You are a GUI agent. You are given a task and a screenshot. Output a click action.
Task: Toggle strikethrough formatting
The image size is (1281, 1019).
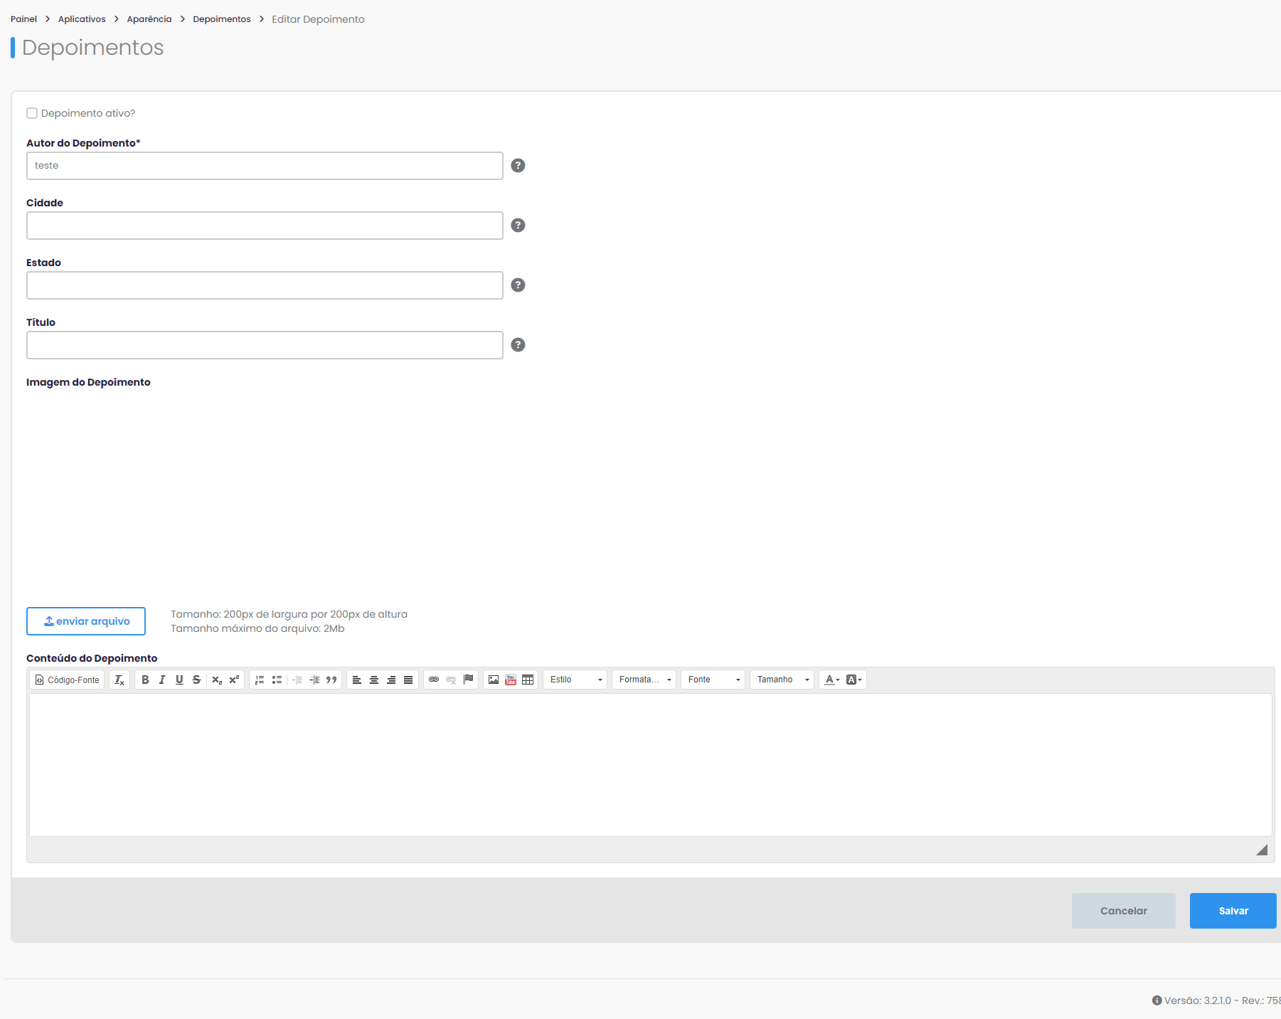[x=196, y=680]
